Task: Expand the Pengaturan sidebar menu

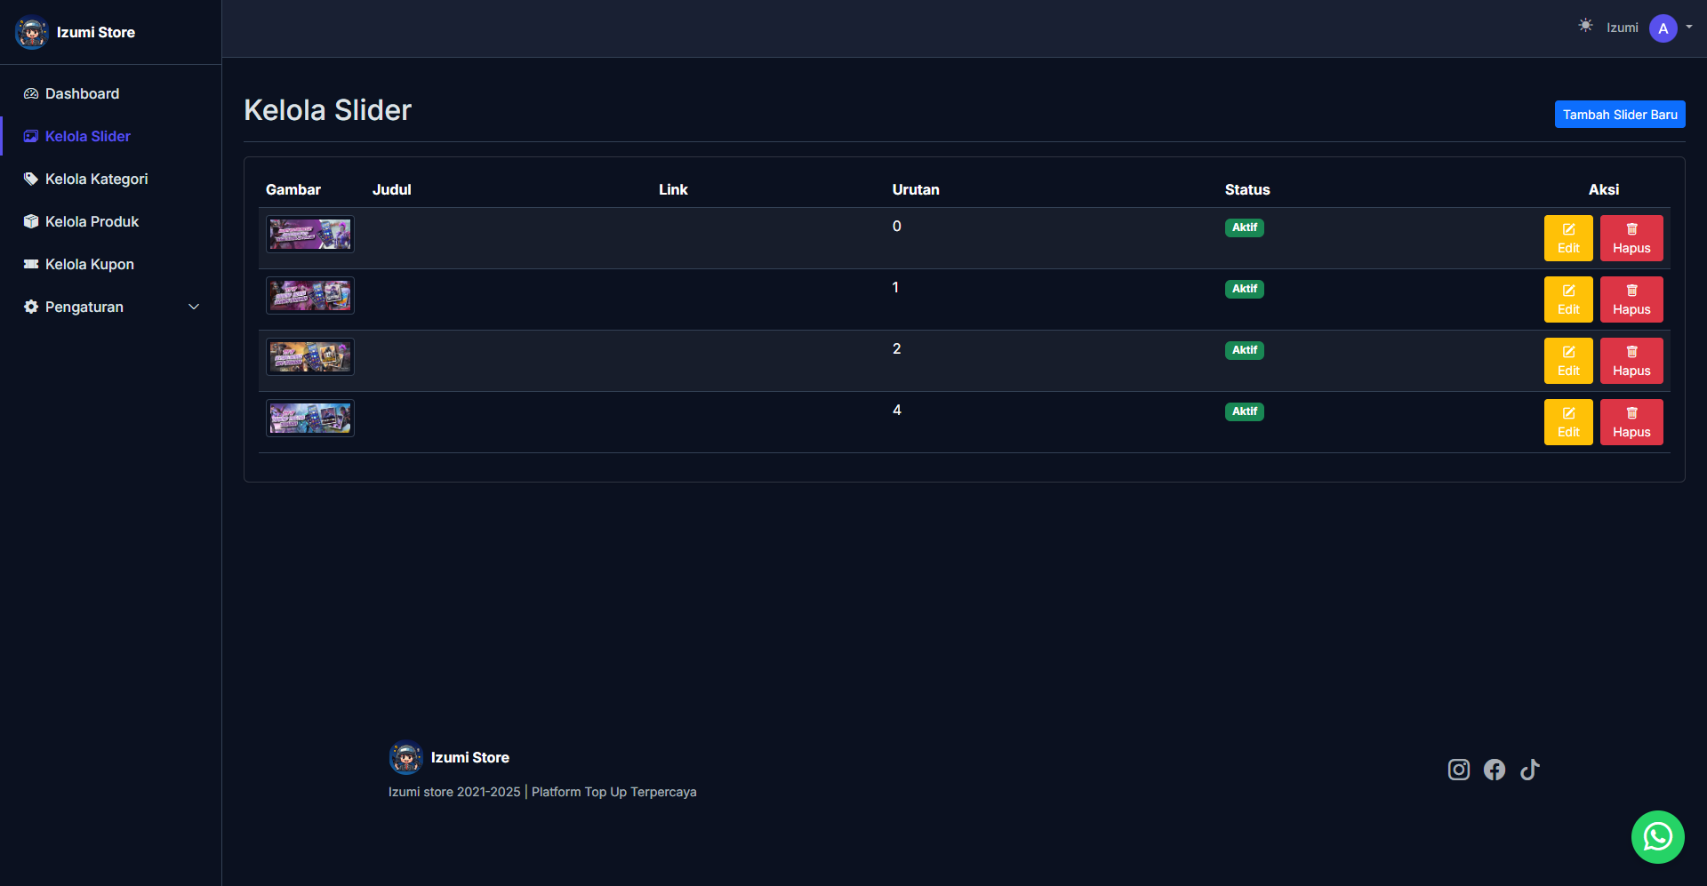Action: point(111,307)
